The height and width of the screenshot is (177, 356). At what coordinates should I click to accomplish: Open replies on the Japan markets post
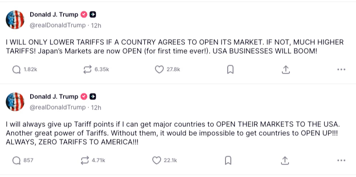click(16, 70)
